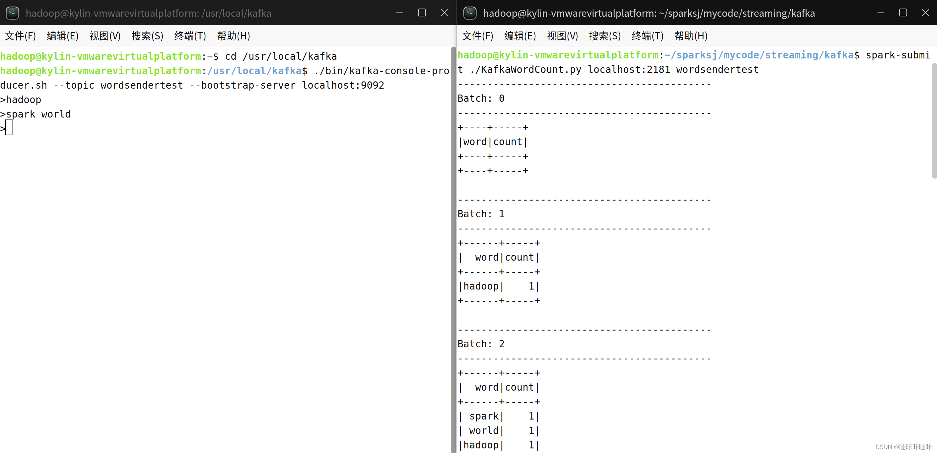937x453 pixels.
Task: Maximize the left kafka terminal window
Action: coord(422,13)
